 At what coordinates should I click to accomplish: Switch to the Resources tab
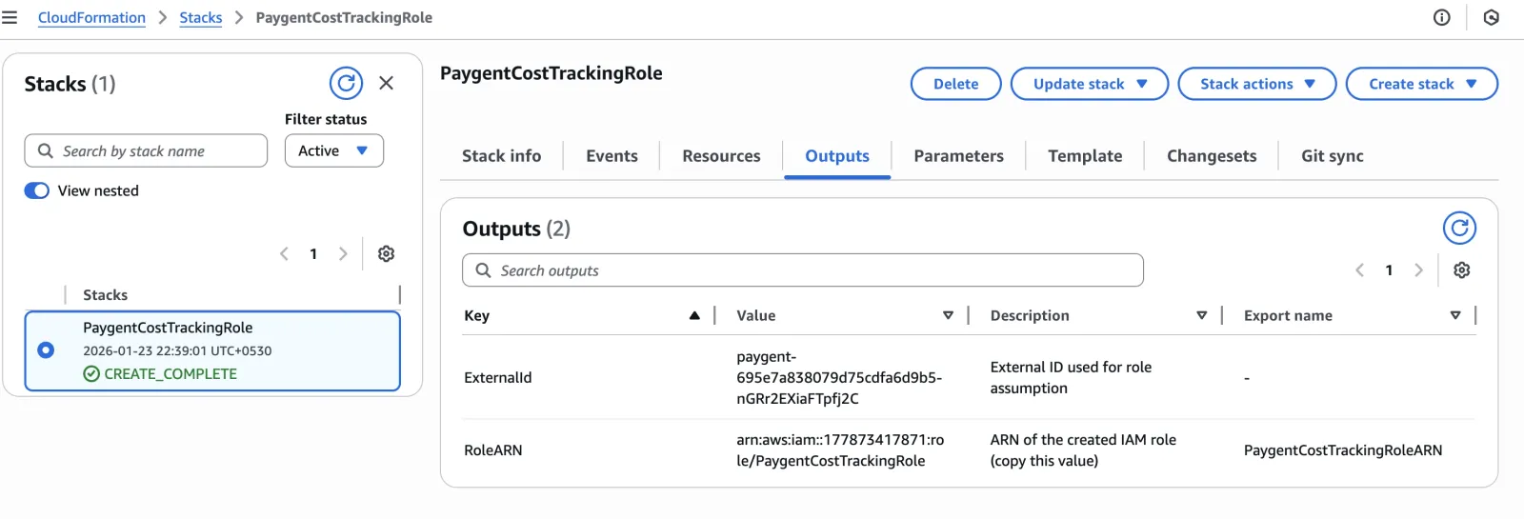point(721,156)
